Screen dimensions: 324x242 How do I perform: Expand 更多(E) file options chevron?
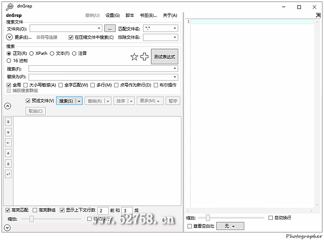10,37
